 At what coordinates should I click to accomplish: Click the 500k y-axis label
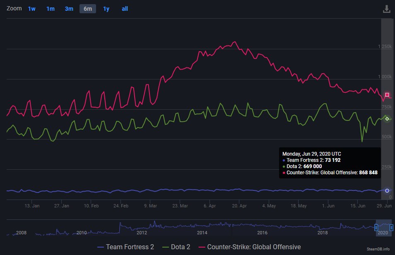pos(387,137)
